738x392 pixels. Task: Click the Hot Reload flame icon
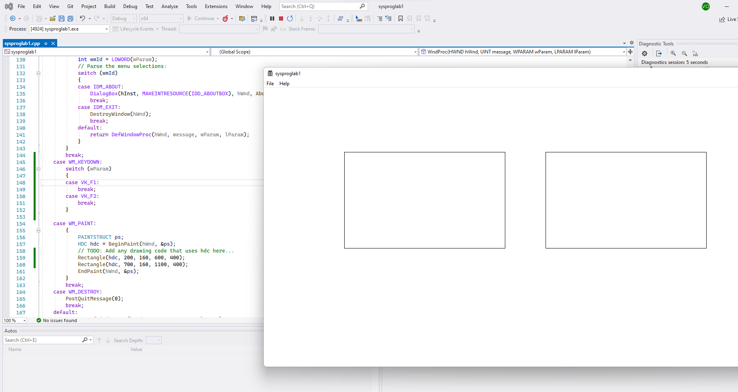[225, 18]
